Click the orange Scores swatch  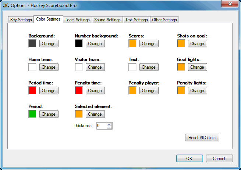[x=132, y=43]
